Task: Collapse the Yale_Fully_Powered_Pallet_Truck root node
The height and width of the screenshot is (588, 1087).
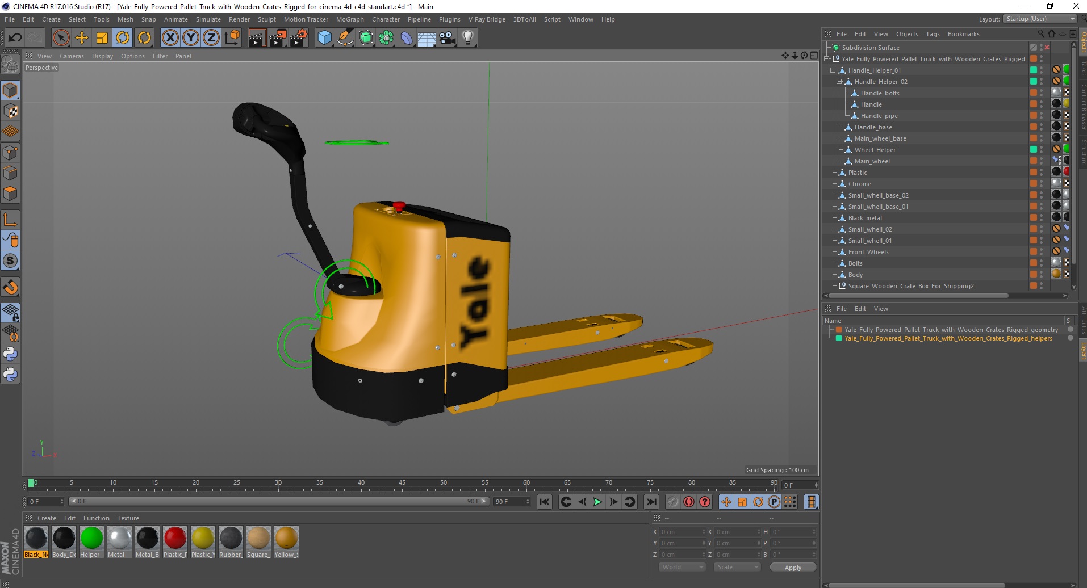Action: (827, 59)
